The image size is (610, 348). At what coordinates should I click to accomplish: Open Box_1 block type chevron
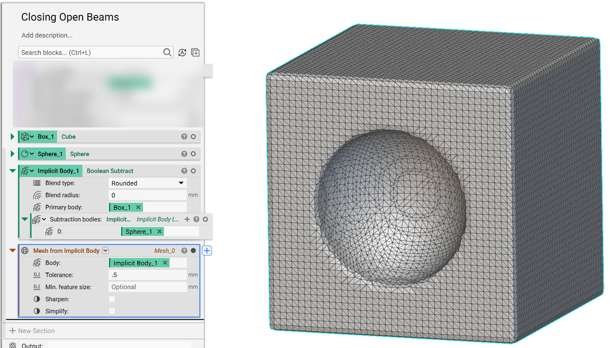(32, 137)
